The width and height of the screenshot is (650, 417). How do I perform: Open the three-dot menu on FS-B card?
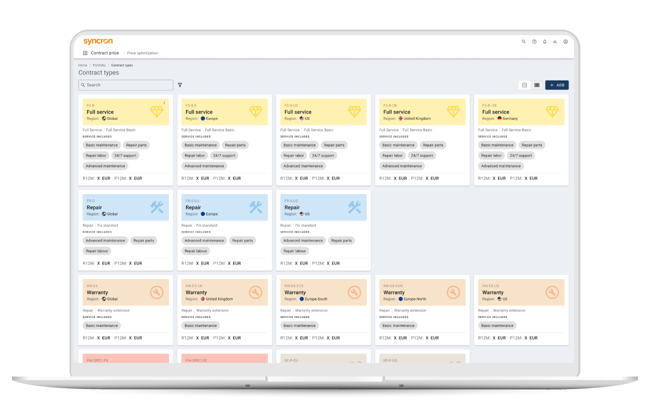pyautogui.click(x=164, y=102)
